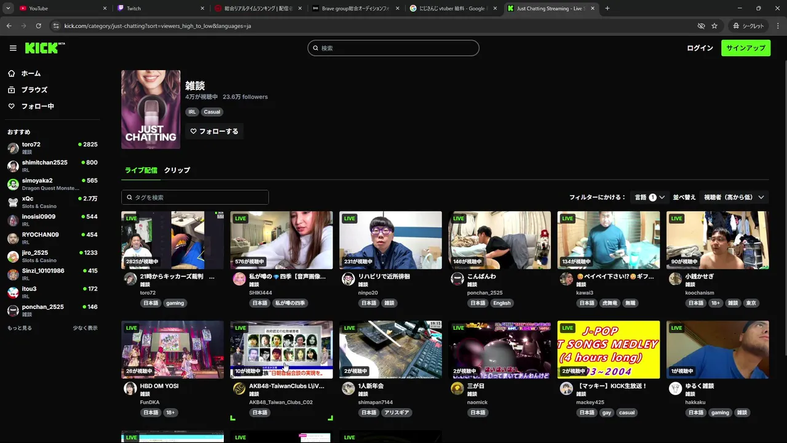
Task: Open HBD OM YOSI stream thumbnail
Action: [x=173, y=349]
